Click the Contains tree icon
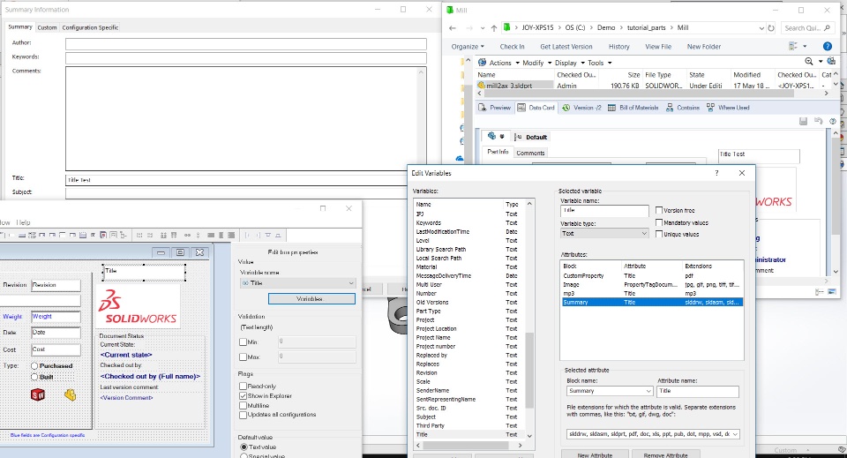Screen dimensions: 847x458 [670, 108]
